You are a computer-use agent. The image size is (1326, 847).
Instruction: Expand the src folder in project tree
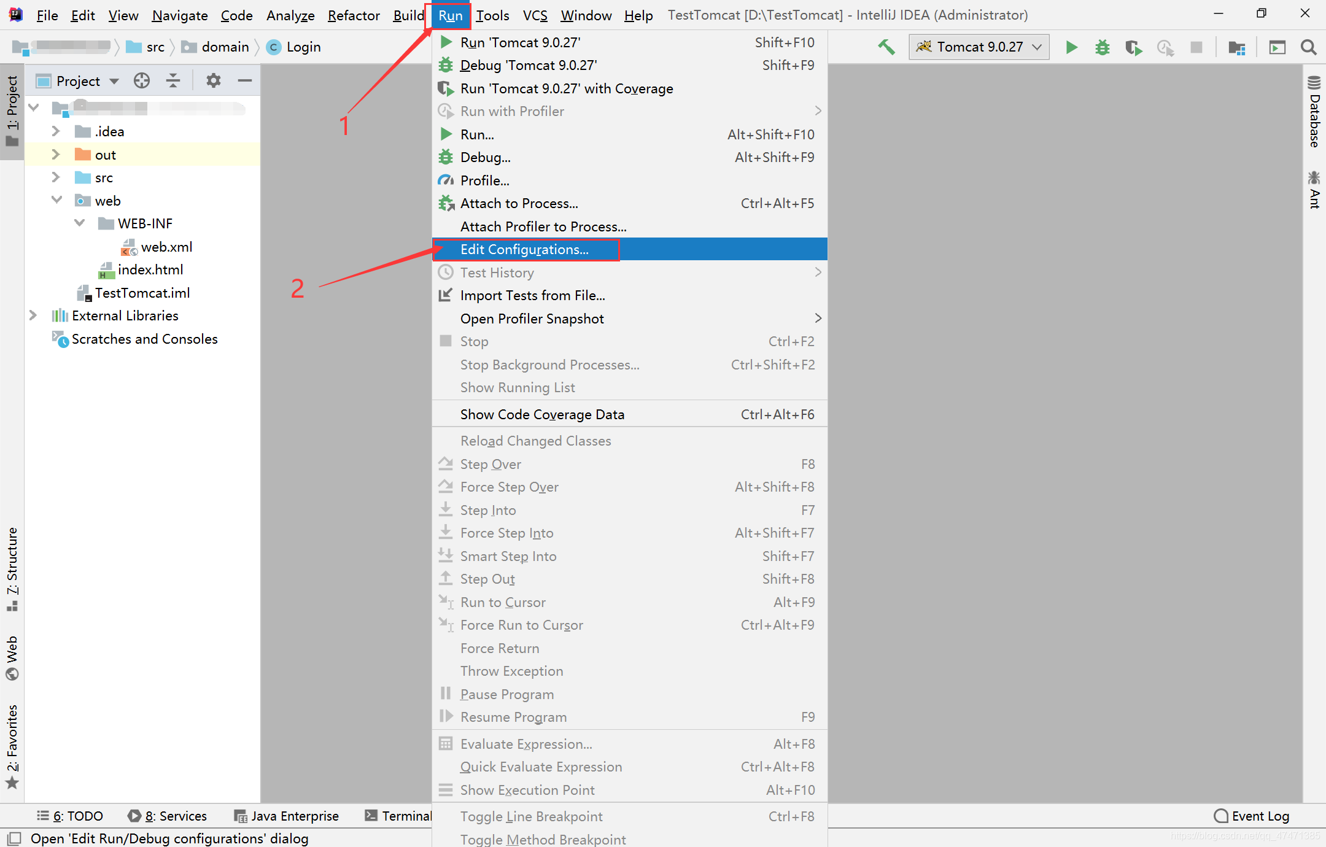[56, 177]
